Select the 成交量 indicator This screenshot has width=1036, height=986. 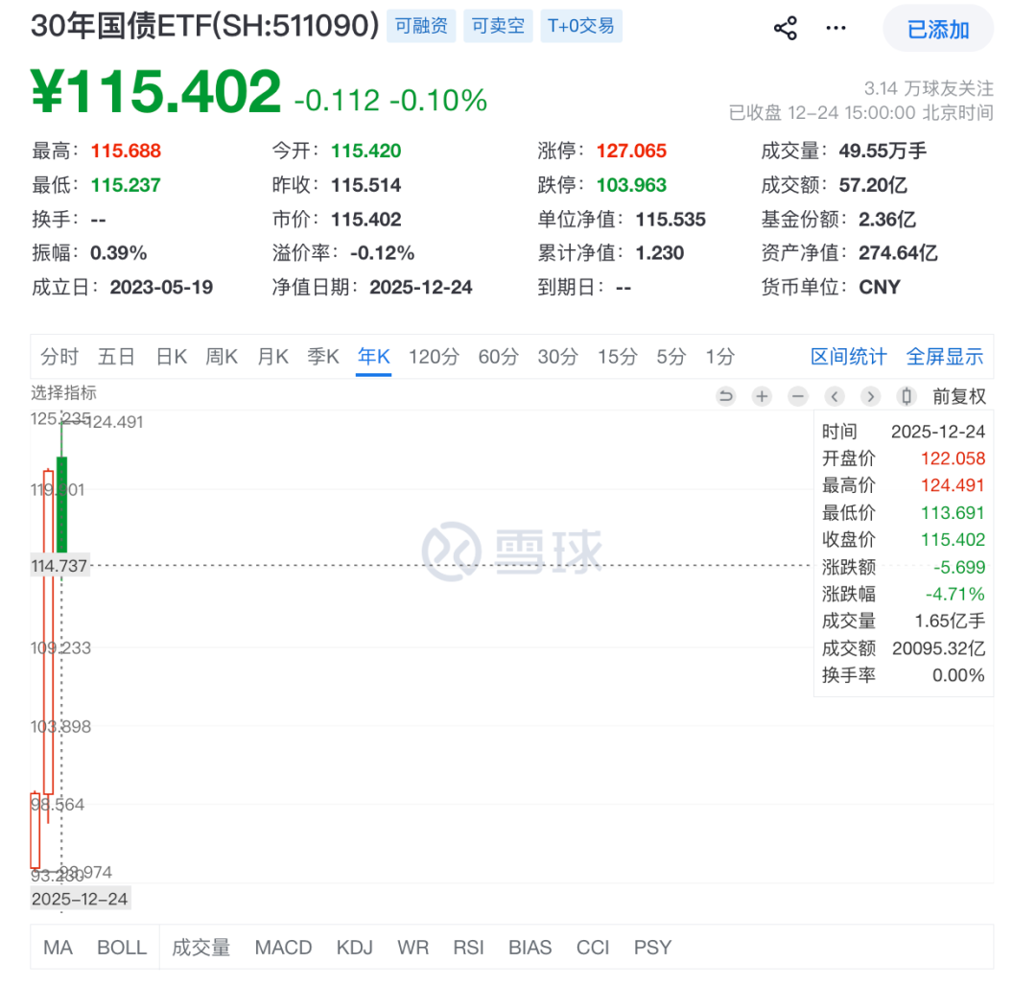(x=200, y=947)
